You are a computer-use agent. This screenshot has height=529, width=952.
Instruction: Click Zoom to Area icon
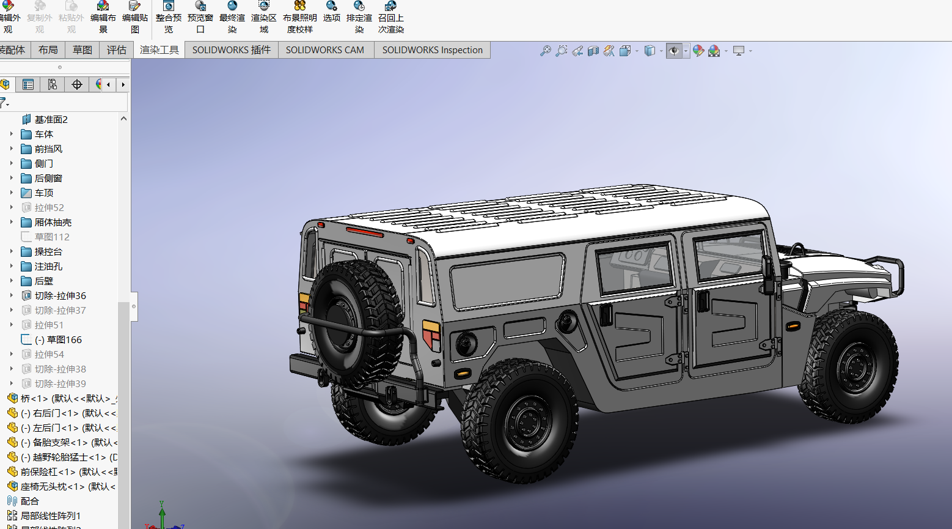click(562, 51)
